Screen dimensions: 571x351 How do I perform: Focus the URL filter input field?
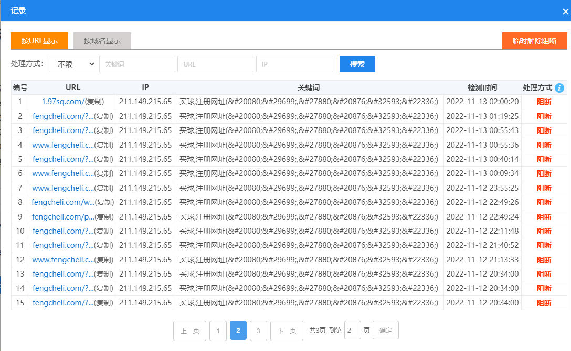point(215,64)
